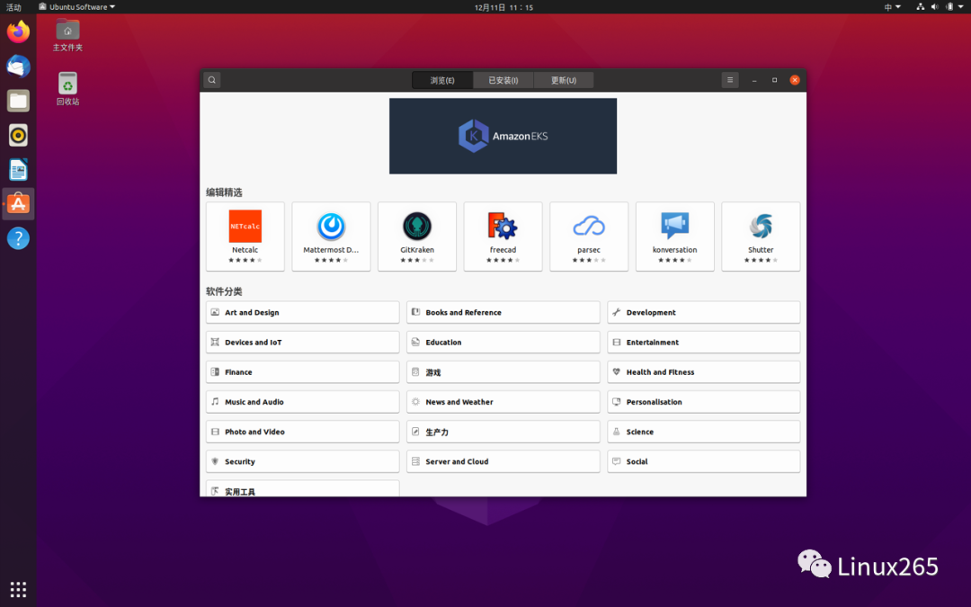
Task: Open the 活动 activities overview
Action: (13, 7)
